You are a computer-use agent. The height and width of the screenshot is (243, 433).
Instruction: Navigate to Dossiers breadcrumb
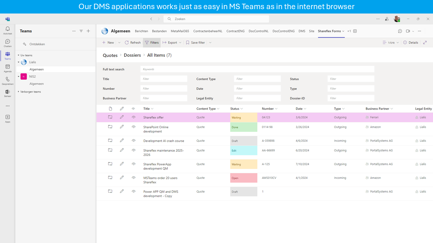coord(132,55)
